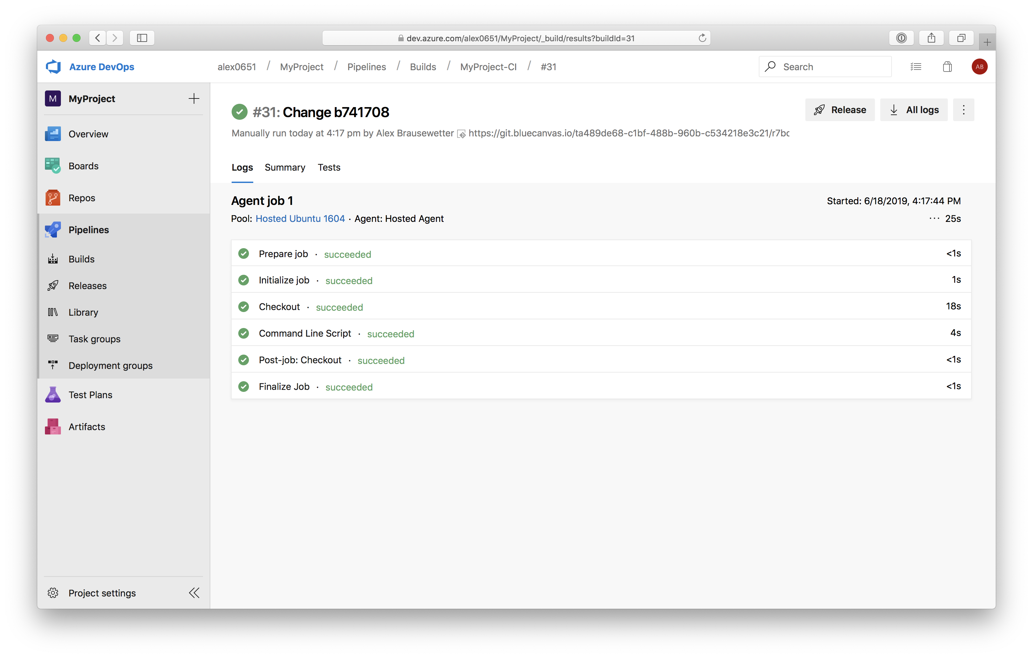
Task: Click the plus button beside MyProject
Action: coord(194,99)
